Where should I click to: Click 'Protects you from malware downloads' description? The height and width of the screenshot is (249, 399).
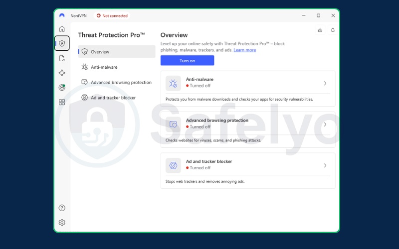coord(239,99)
